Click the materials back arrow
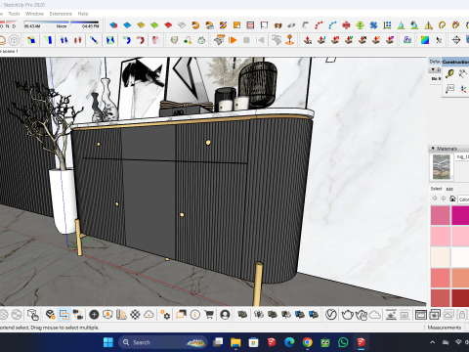The height and width of the screenshot is (352, 469). (x=434, y=198)
